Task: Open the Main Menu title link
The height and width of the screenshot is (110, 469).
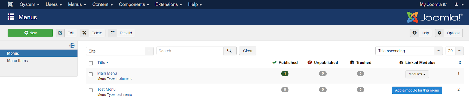Action: coord(107,73)
